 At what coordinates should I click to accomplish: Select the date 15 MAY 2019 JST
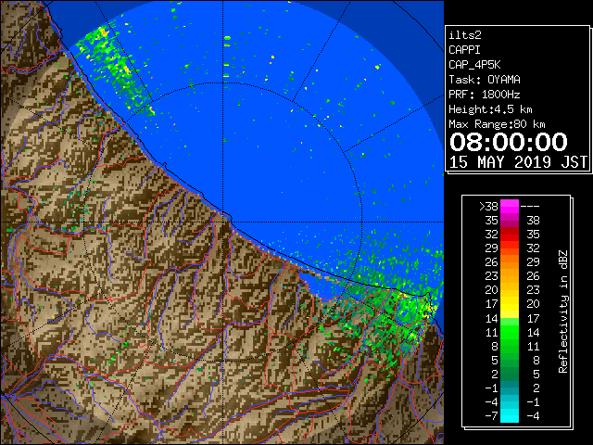tap(518, 162)
